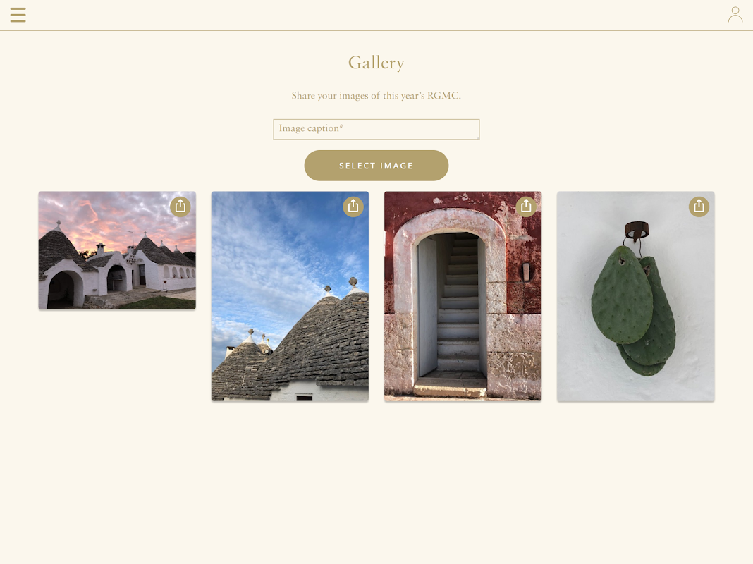Open the user profile icon
Viewport: 753px width, 564px height.
click(x=735, y=14)
